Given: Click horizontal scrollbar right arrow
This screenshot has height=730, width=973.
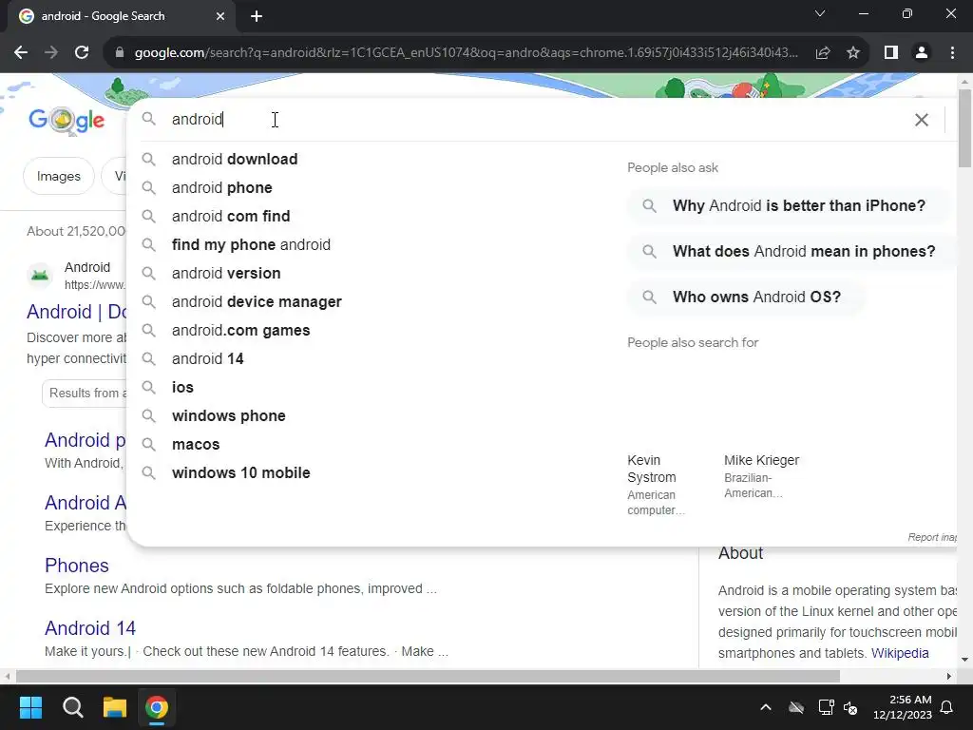Looking at the screenshot, I should [x=949, y=676].
